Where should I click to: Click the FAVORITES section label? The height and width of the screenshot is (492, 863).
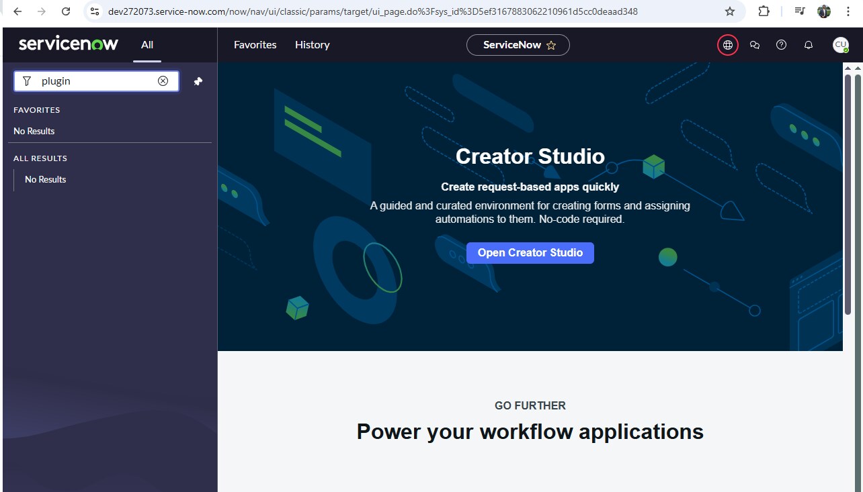(x=37, y=110)
